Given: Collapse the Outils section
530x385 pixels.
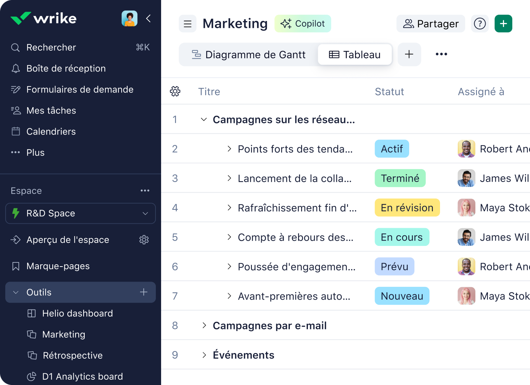Looking at the screenshot, I should point(16,292).
